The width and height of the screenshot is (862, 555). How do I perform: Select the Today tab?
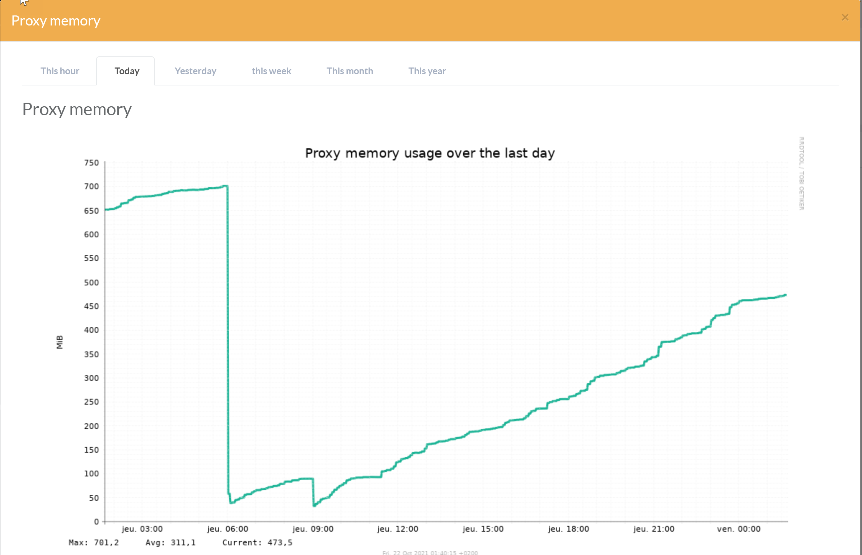tap(127, 71)
